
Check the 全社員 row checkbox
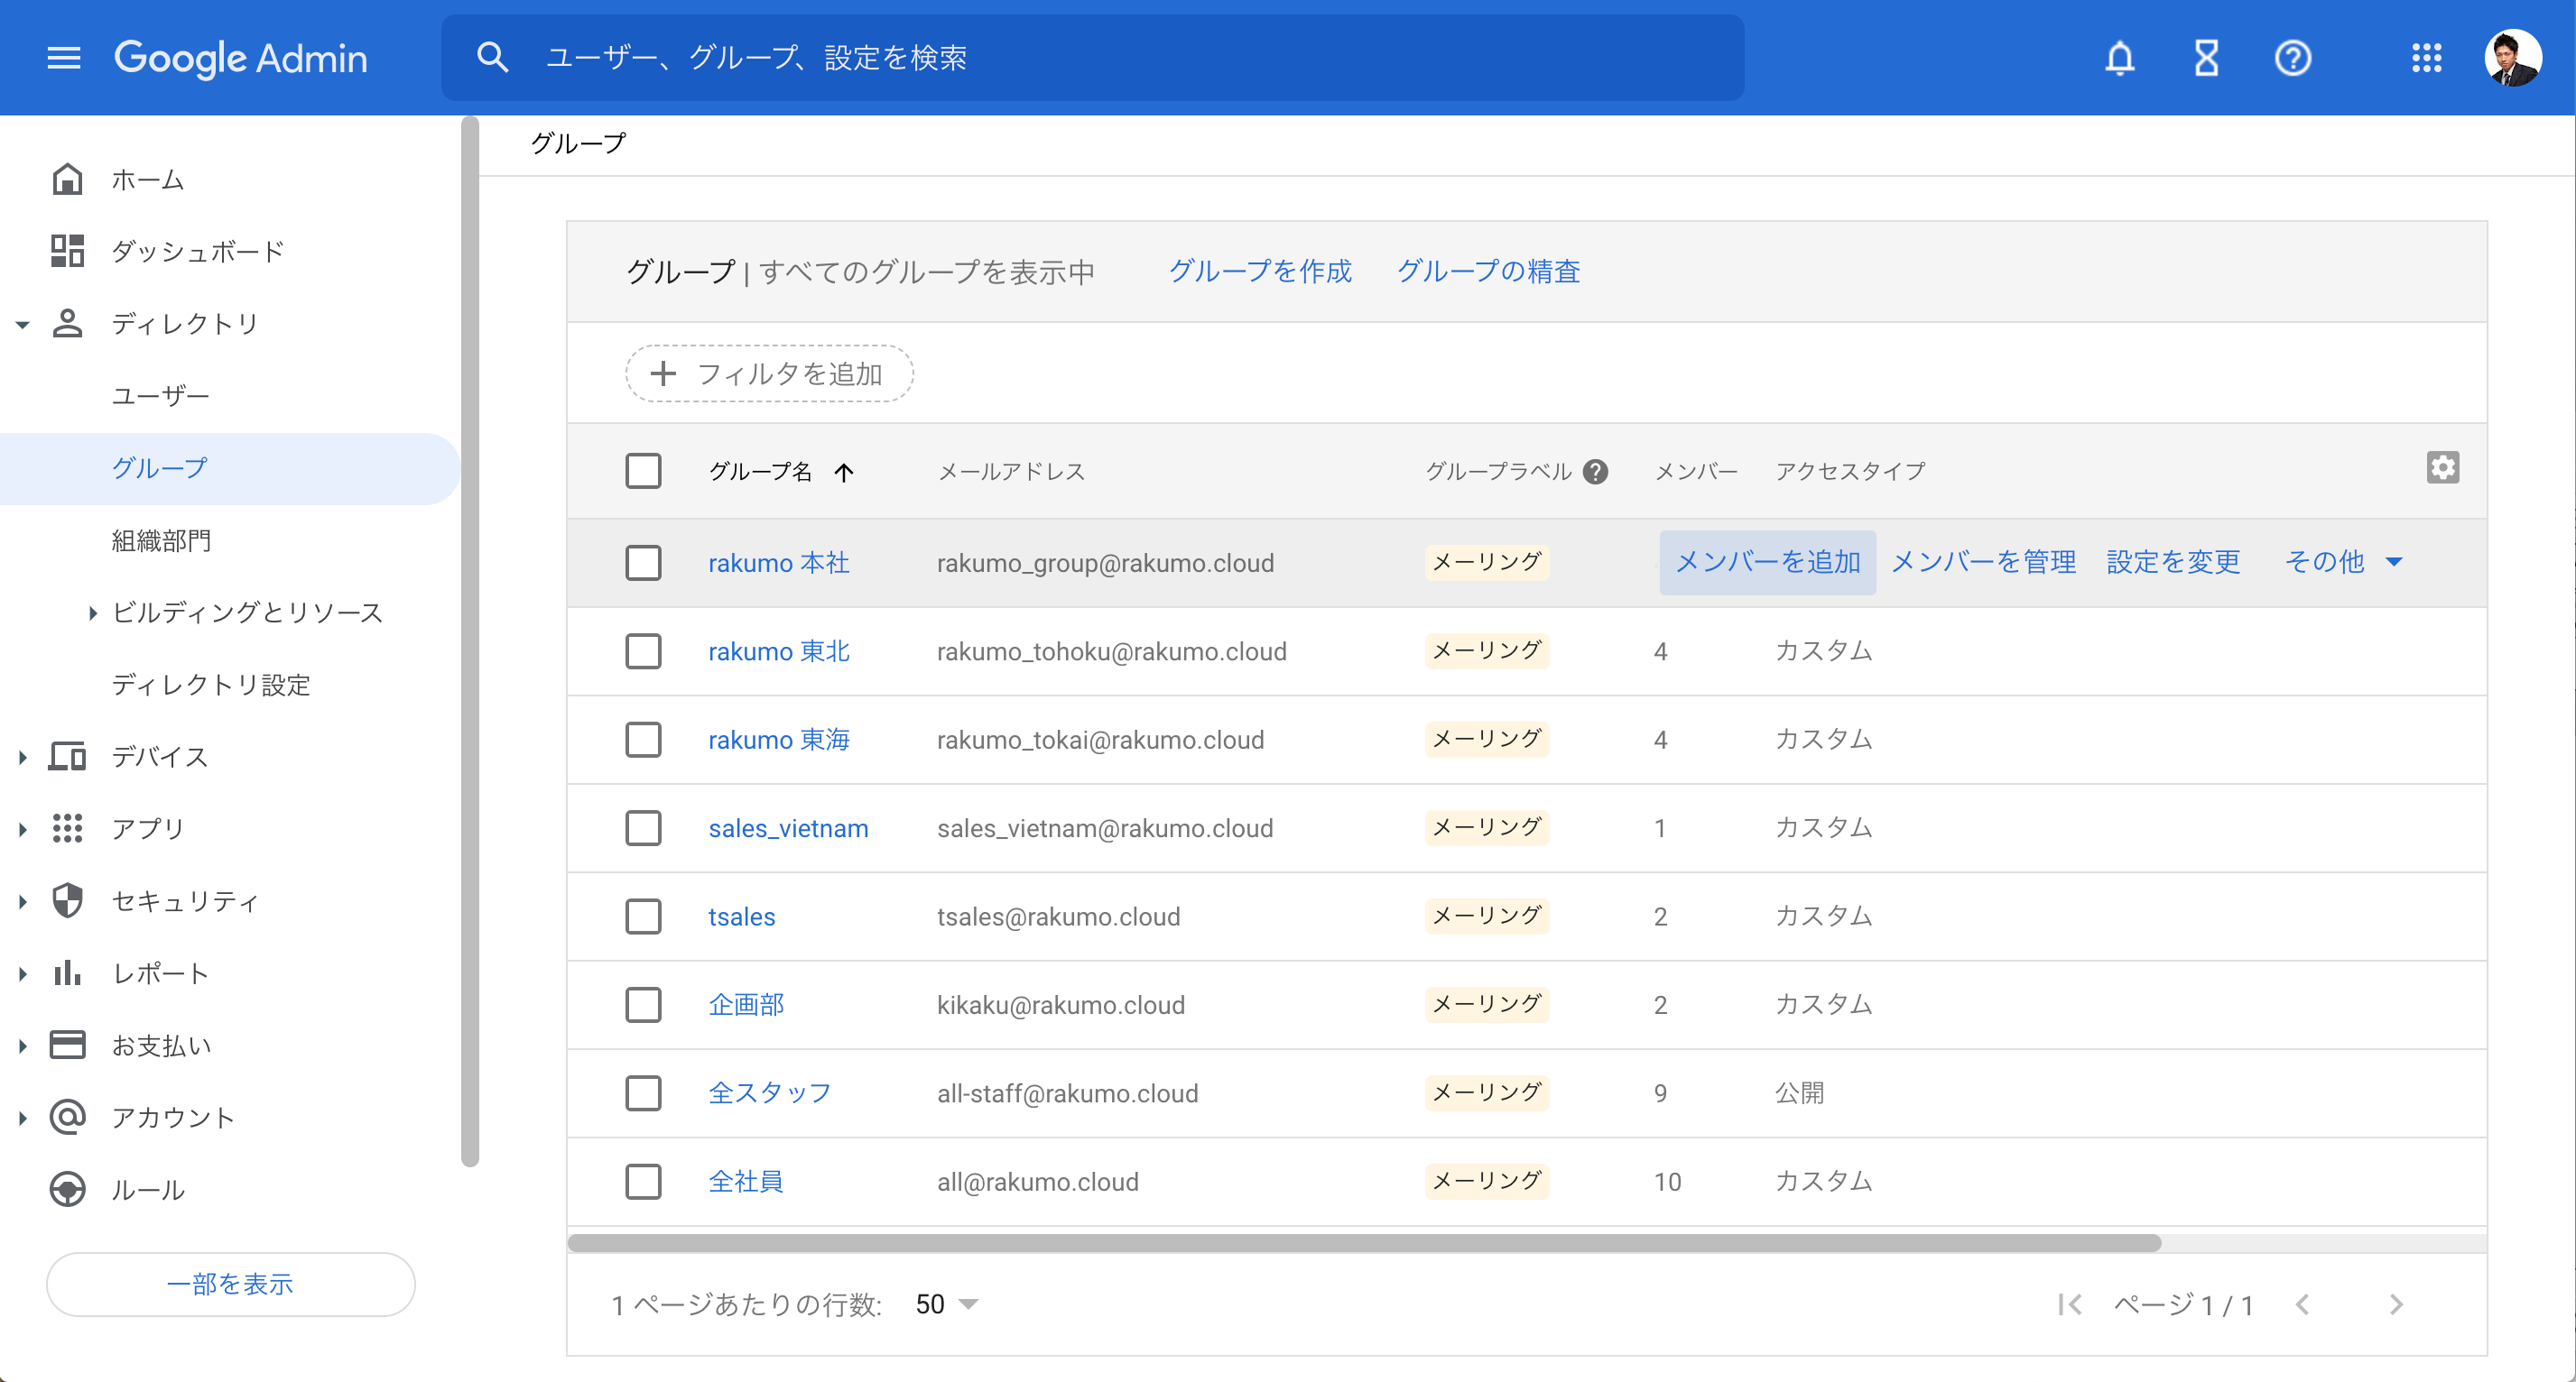tap(643, 1181)
